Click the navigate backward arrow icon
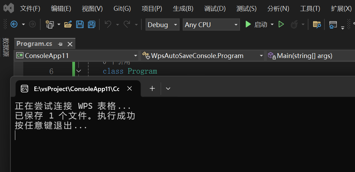 tap(14, 24)
